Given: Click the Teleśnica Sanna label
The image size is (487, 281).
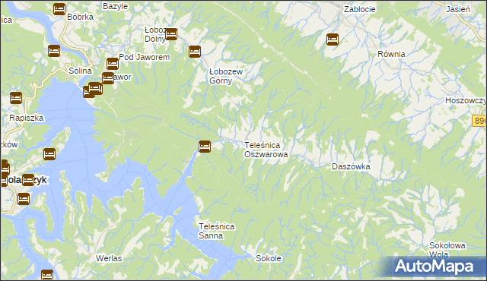Looking at the screenshot, I should tap(216, 231).
